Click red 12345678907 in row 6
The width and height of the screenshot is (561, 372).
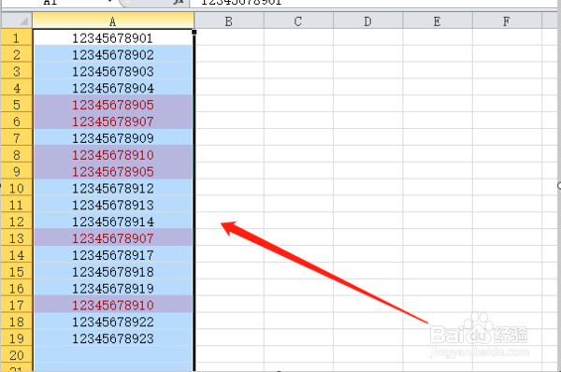(113, 122)
